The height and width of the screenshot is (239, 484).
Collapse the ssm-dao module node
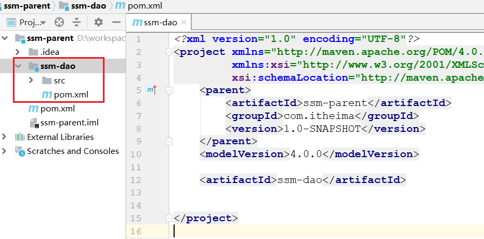tap(19, 67)
